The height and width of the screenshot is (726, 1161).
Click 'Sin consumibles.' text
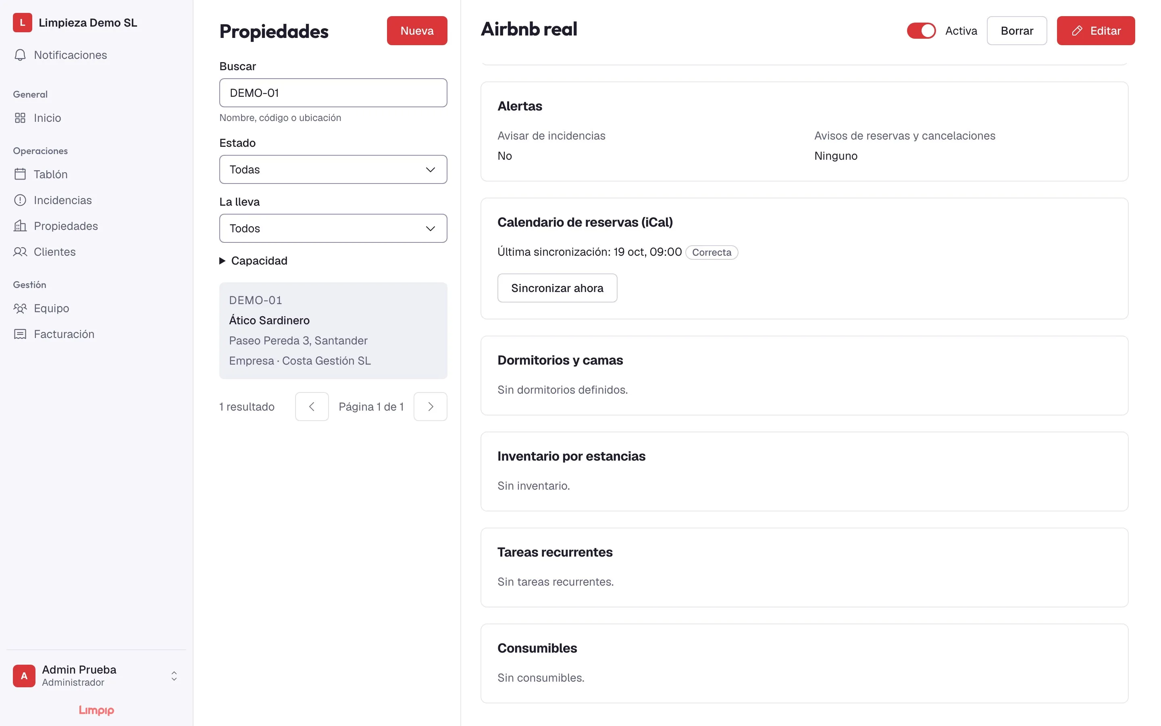click(x=541, y=678)
